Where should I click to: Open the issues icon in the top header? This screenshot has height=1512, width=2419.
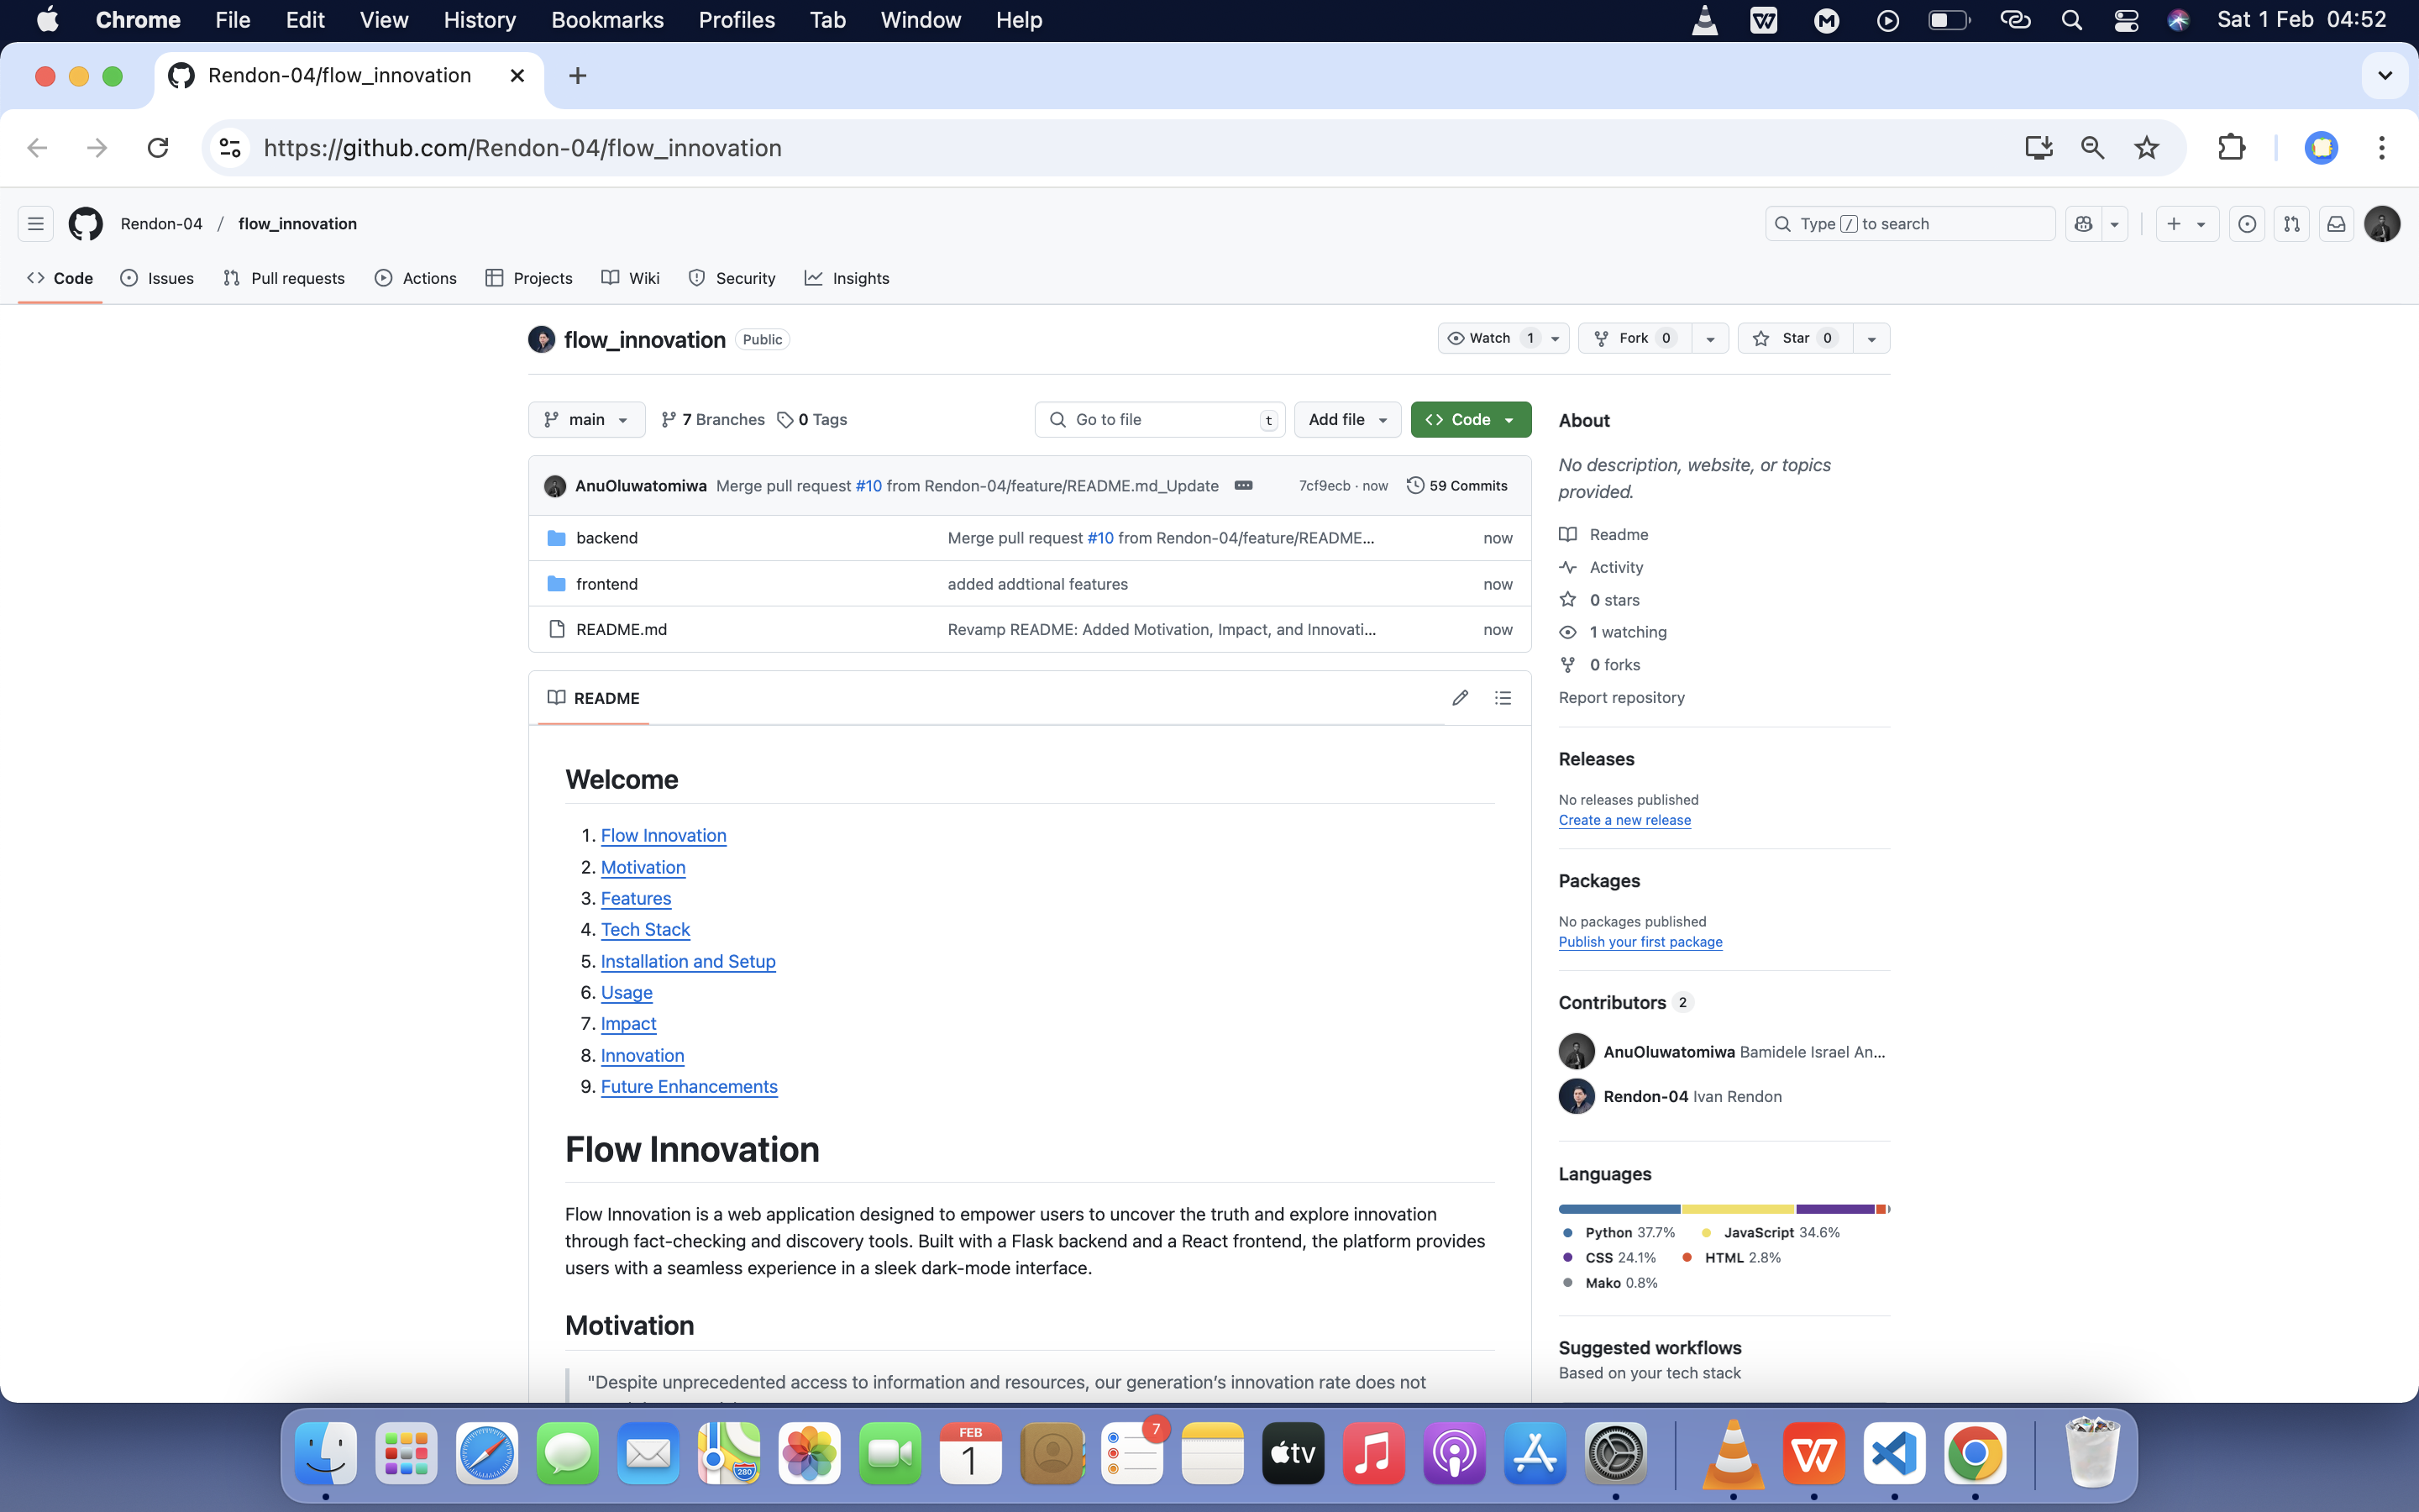pos(2246,224)
